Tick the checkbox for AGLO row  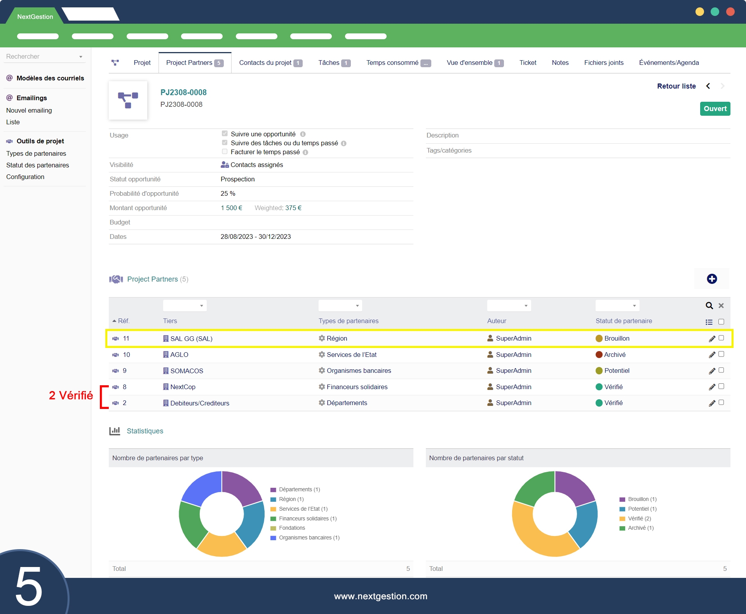721,354
